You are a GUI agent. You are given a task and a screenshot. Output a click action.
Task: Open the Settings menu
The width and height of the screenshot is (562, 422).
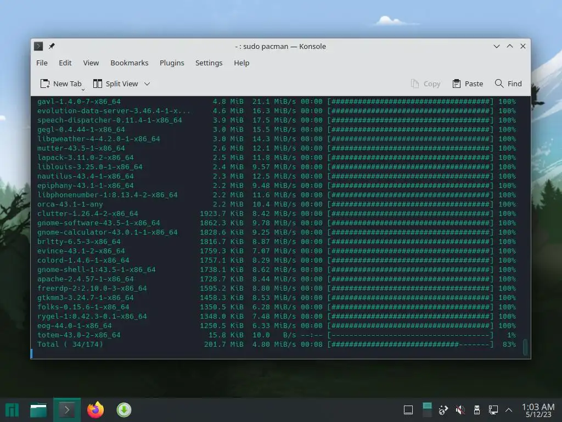coord(209,63)
